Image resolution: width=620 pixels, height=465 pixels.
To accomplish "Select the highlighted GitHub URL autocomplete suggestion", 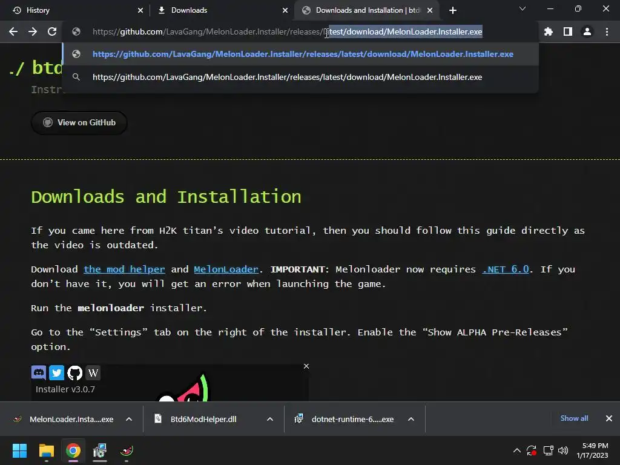I will [300, 54].
